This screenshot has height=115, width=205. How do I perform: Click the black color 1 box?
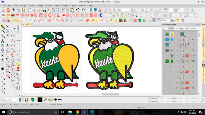pyautogui.click(x=40, y=100)
